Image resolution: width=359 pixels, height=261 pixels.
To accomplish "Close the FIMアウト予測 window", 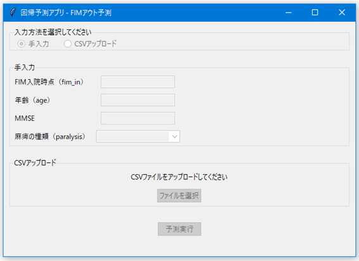I will [x=342, y=13].
